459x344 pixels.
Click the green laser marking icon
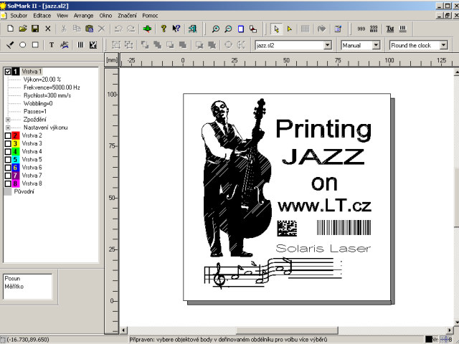pyautogui.click(x=147, y=29)
